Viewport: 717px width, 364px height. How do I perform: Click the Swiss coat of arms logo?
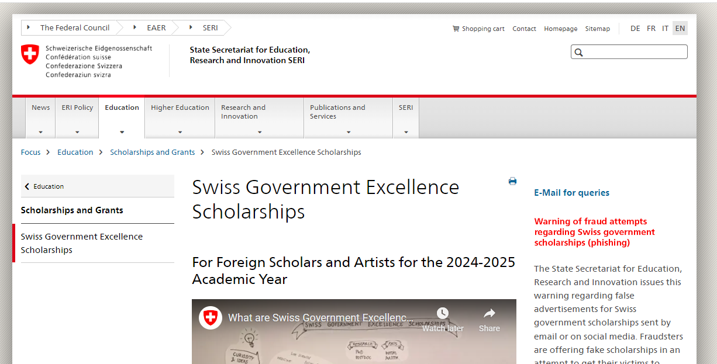coord(30,54)
